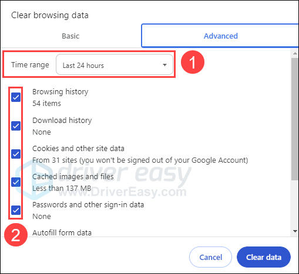Uncheck the Browsing history checkbox
299x274 pixels.
click(16, 97)
